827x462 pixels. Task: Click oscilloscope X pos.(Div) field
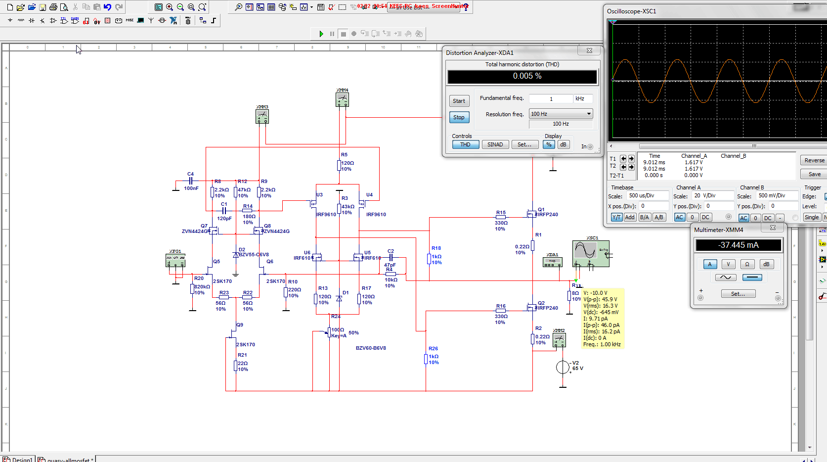[653, 206]
